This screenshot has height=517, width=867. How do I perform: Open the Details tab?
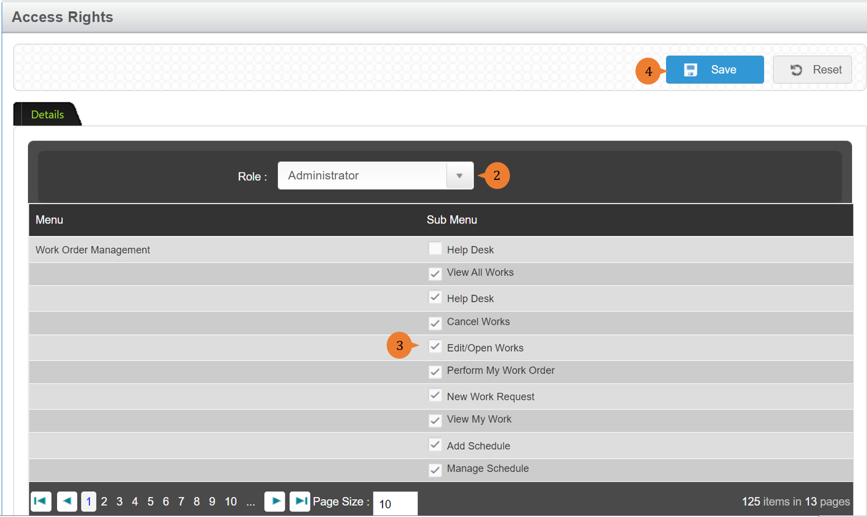47,114
